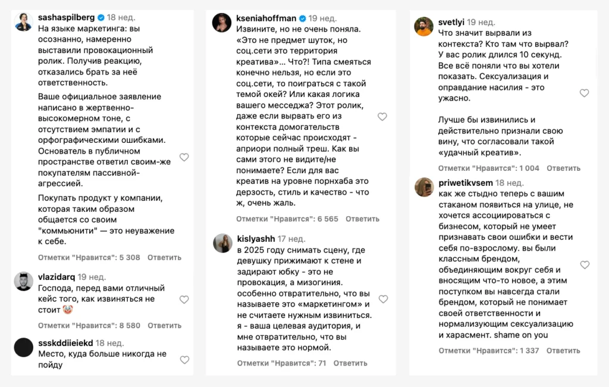Click "Ответить" under vlazidarq's comment
This screenshot has width=609, height=387.
[164, 326]
